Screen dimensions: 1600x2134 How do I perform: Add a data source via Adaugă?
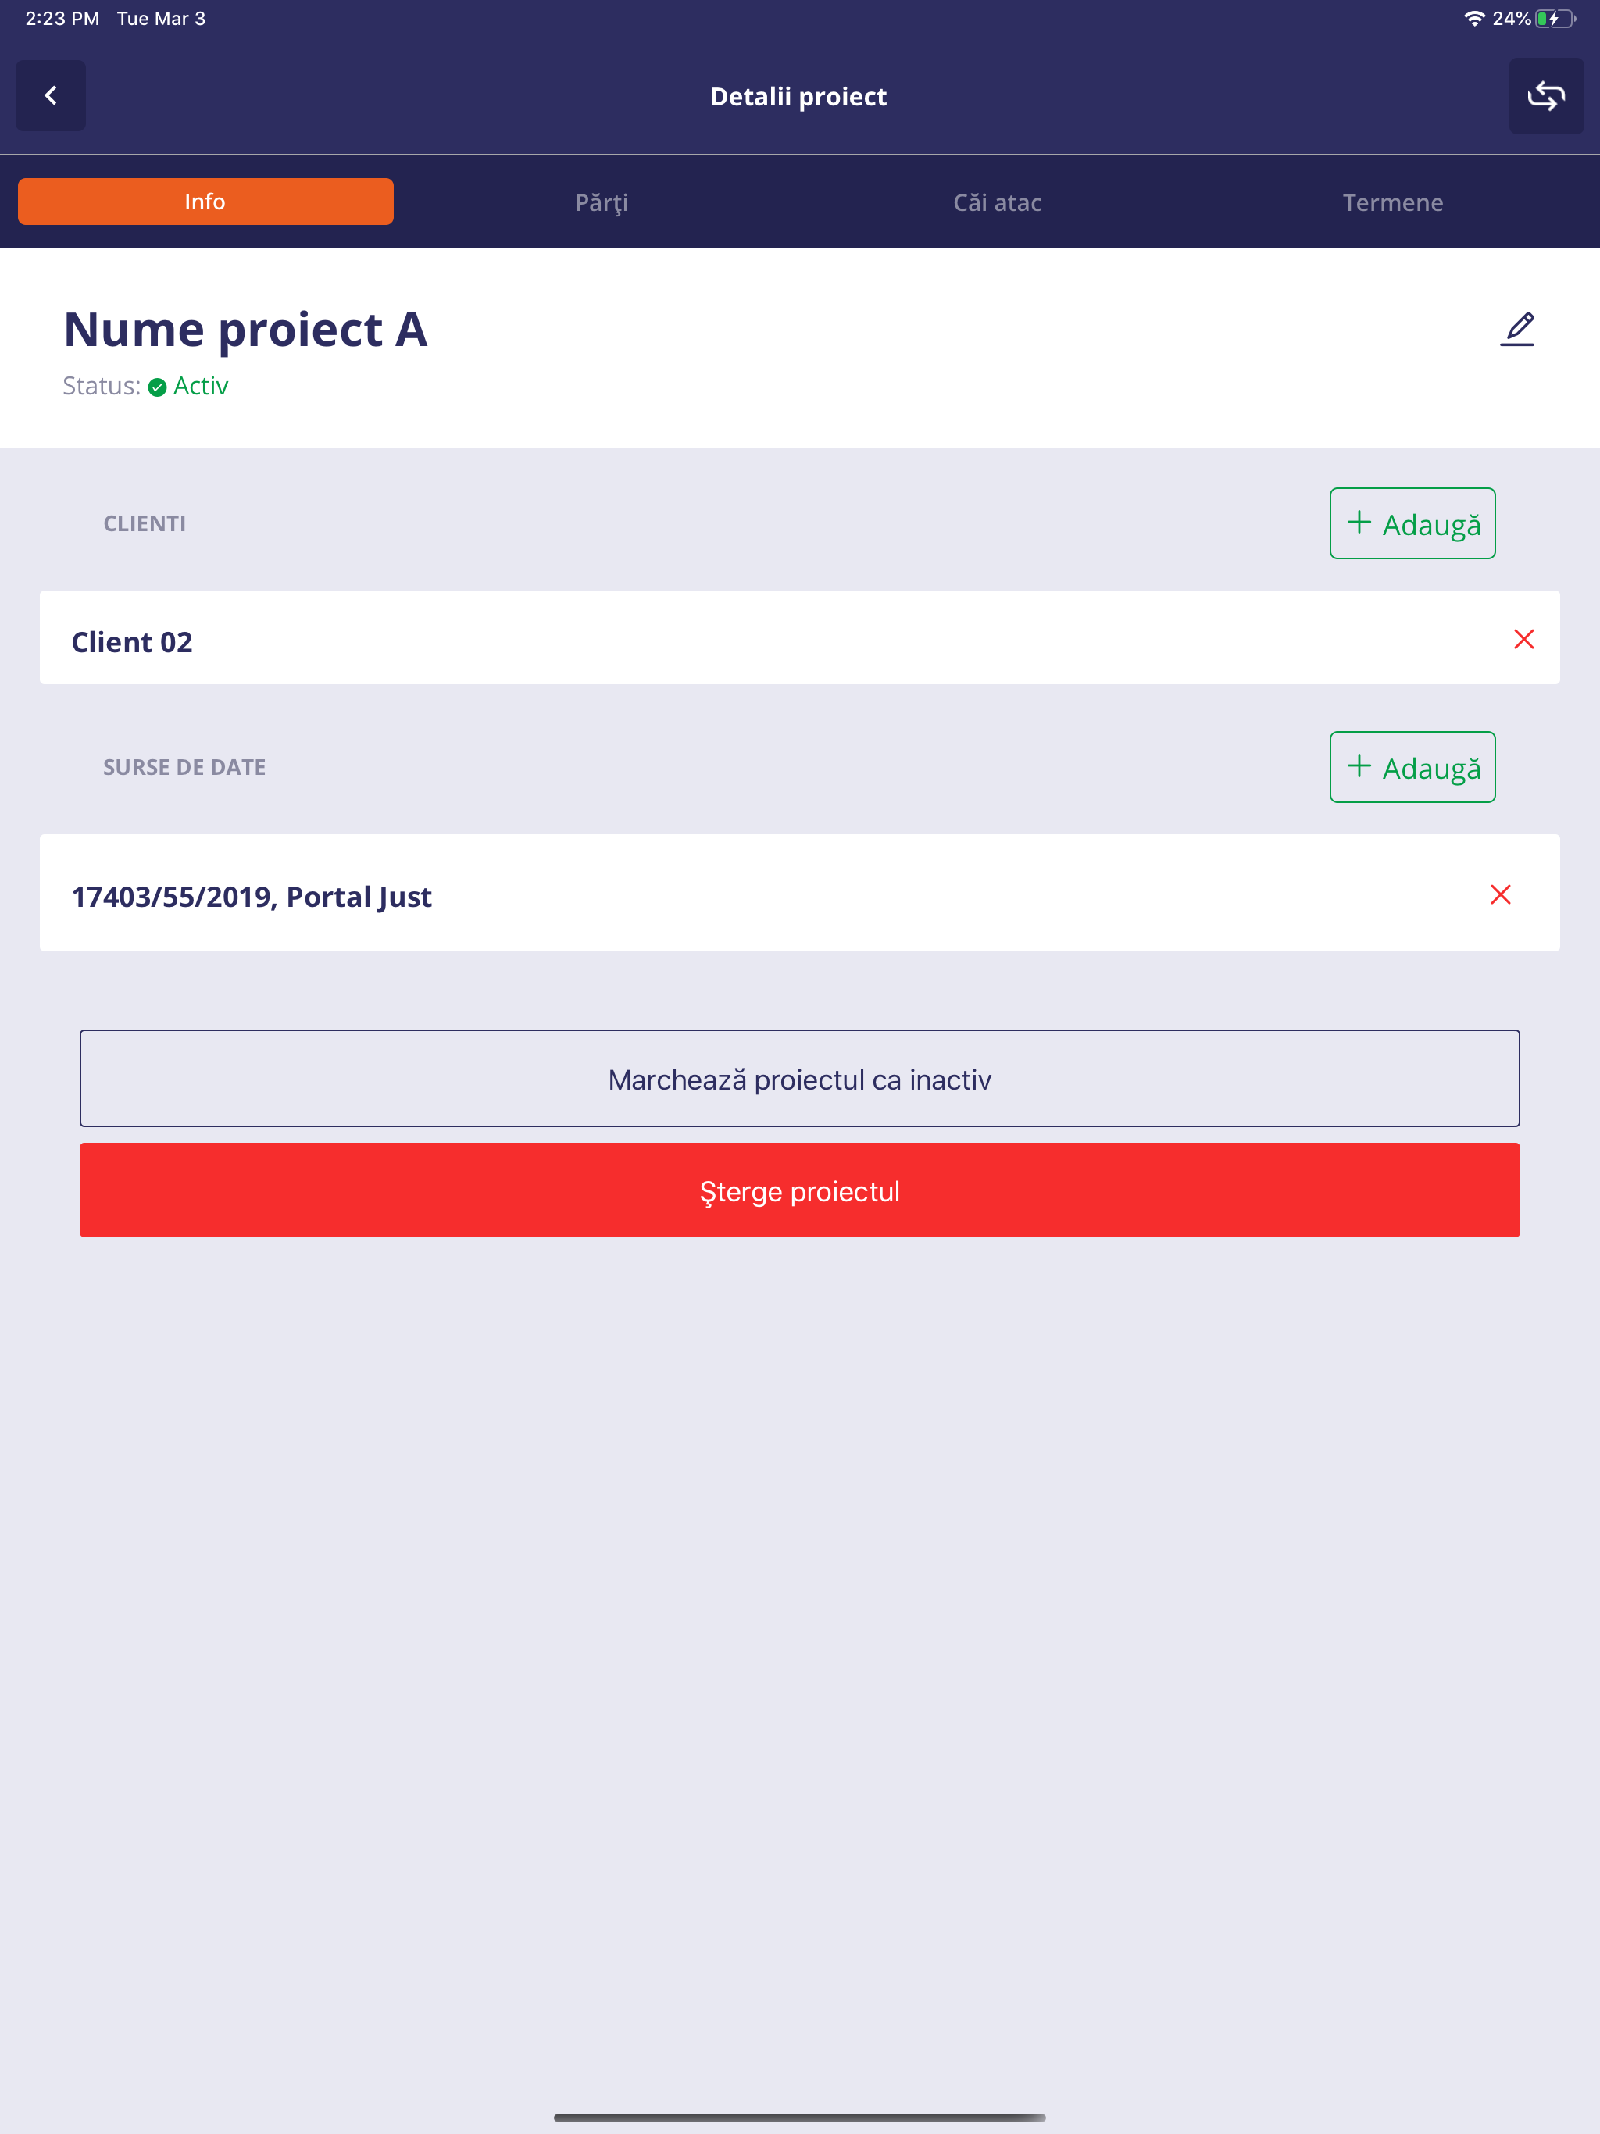pos(1412,767)
